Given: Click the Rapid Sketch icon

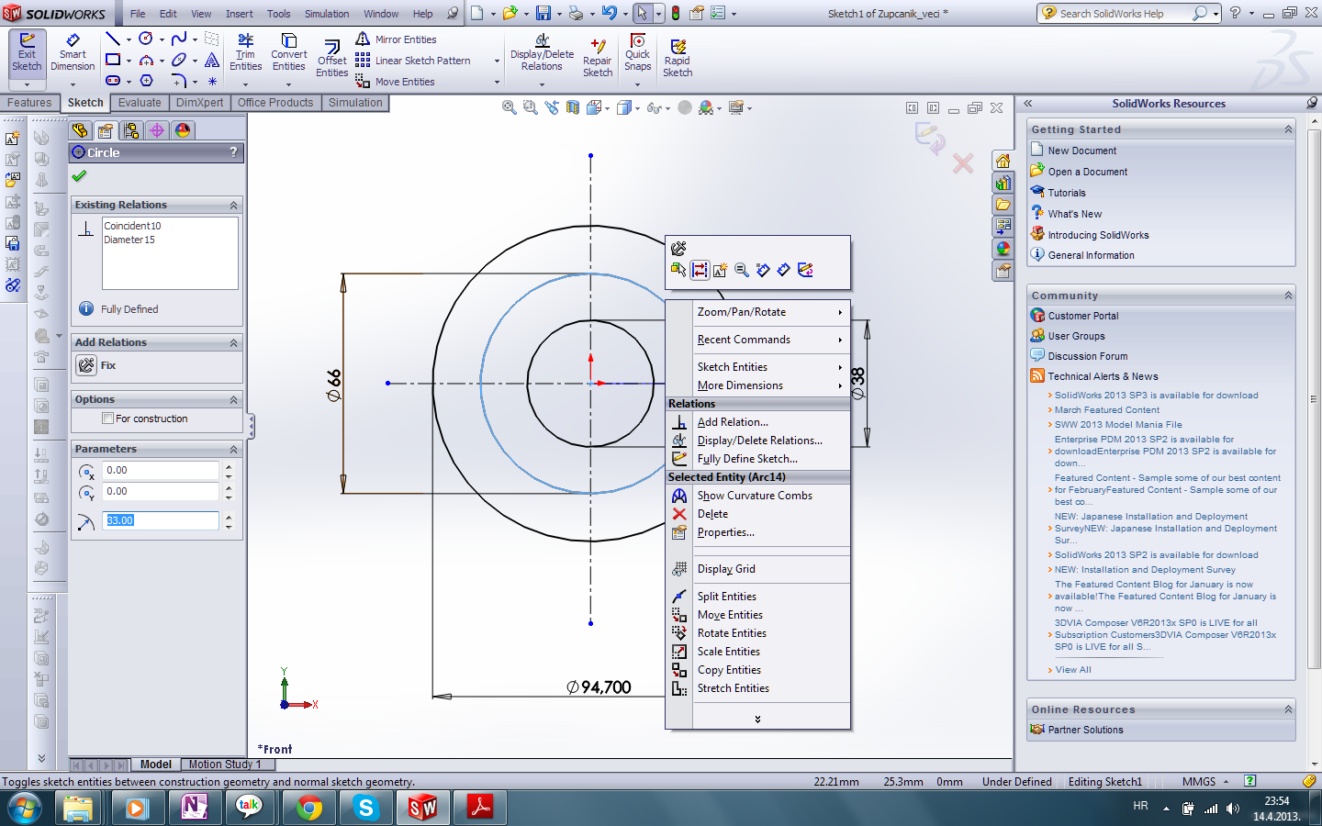Looking at the screenshot, I should (678, 58).
